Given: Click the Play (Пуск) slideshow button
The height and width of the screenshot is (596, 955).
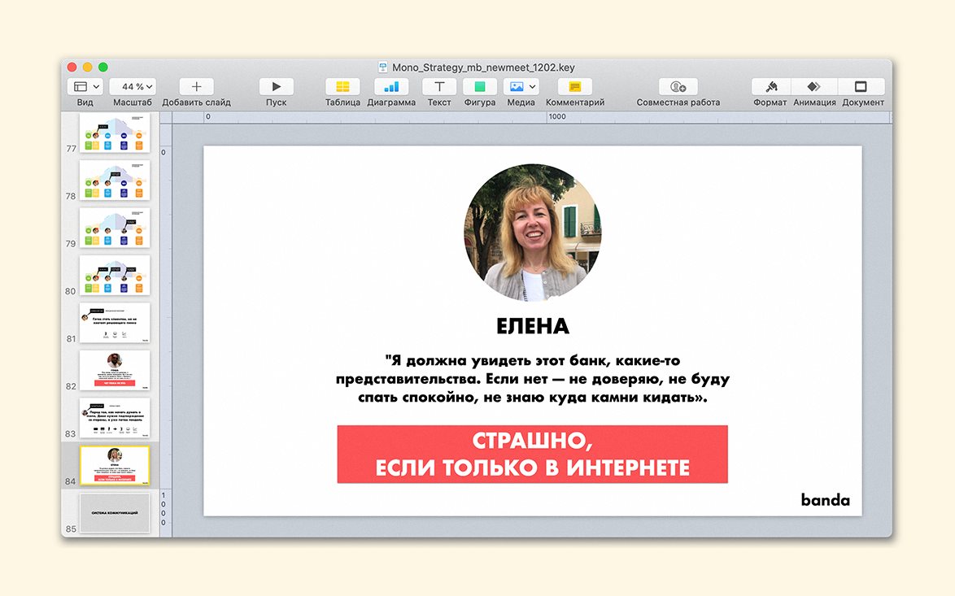Looking at the screenshot, I should (277, 87).
